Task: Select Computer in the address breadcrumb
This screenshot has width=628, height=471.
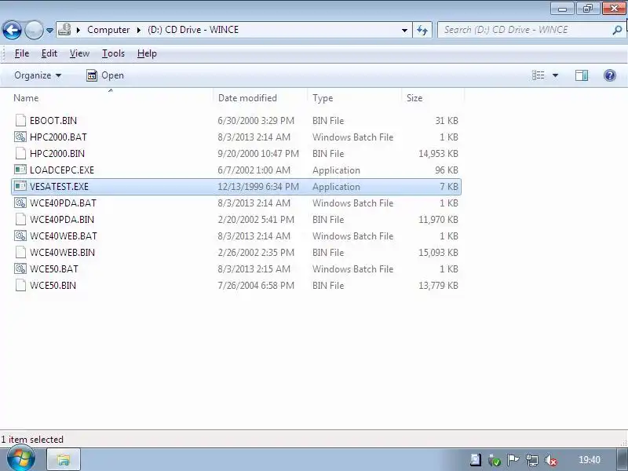Action: 108,30
